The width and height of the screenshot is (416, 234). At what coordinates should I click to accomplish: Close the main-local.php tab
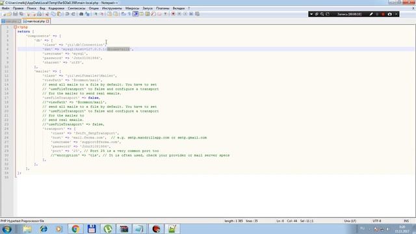(x=47, y=21)
